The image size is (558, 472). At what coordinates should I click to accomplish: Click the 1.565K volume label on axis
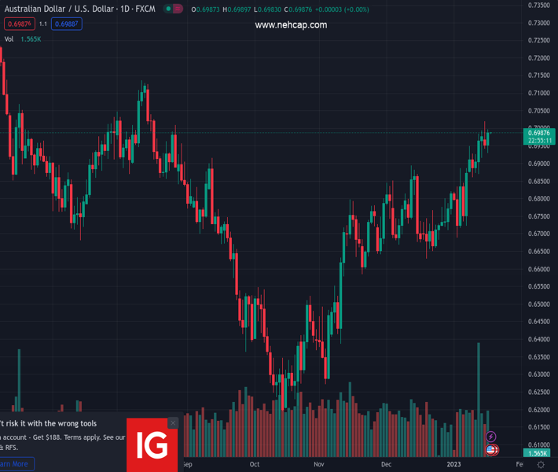point(539,454)
